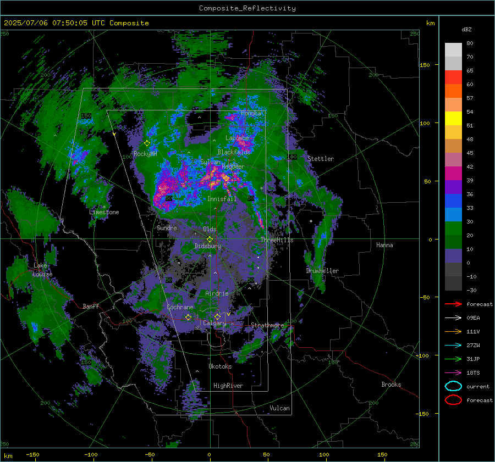Select the blue swatch between 36 and 33

click(453, 201)
